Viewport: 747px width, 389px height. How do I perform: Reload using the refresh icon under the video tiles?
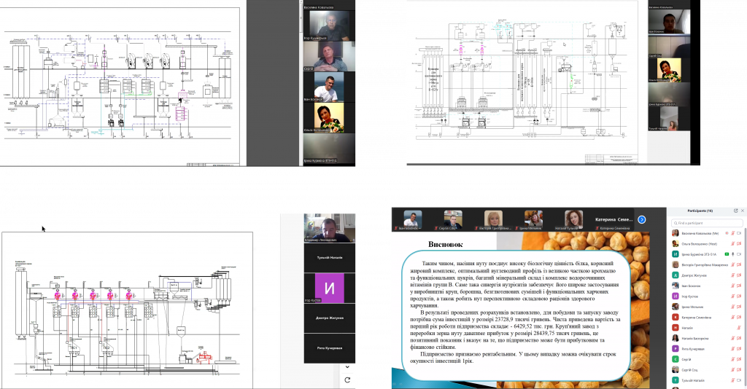[x=347, y=380]
